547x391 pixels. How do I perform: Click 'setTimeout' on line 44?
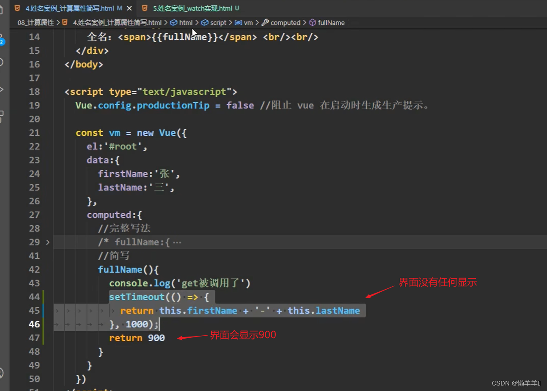pos(137,297)
